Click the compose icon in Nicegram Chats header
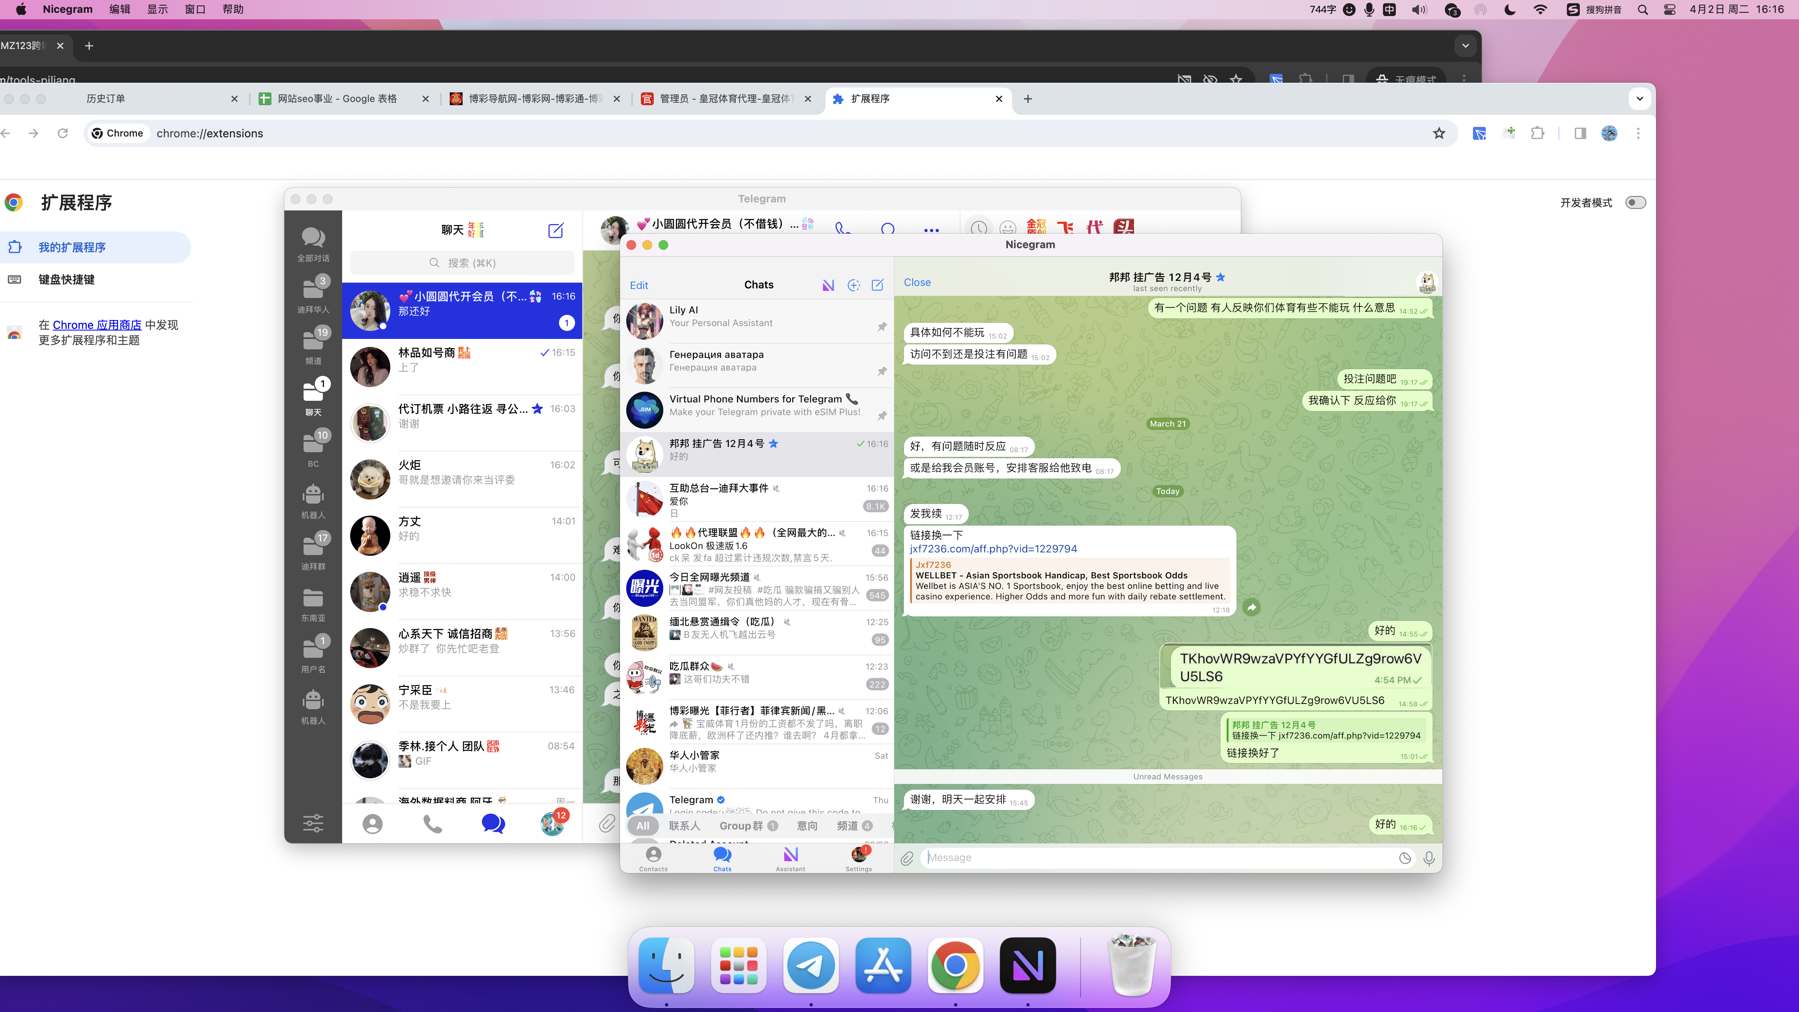 (x=878, y=285)
